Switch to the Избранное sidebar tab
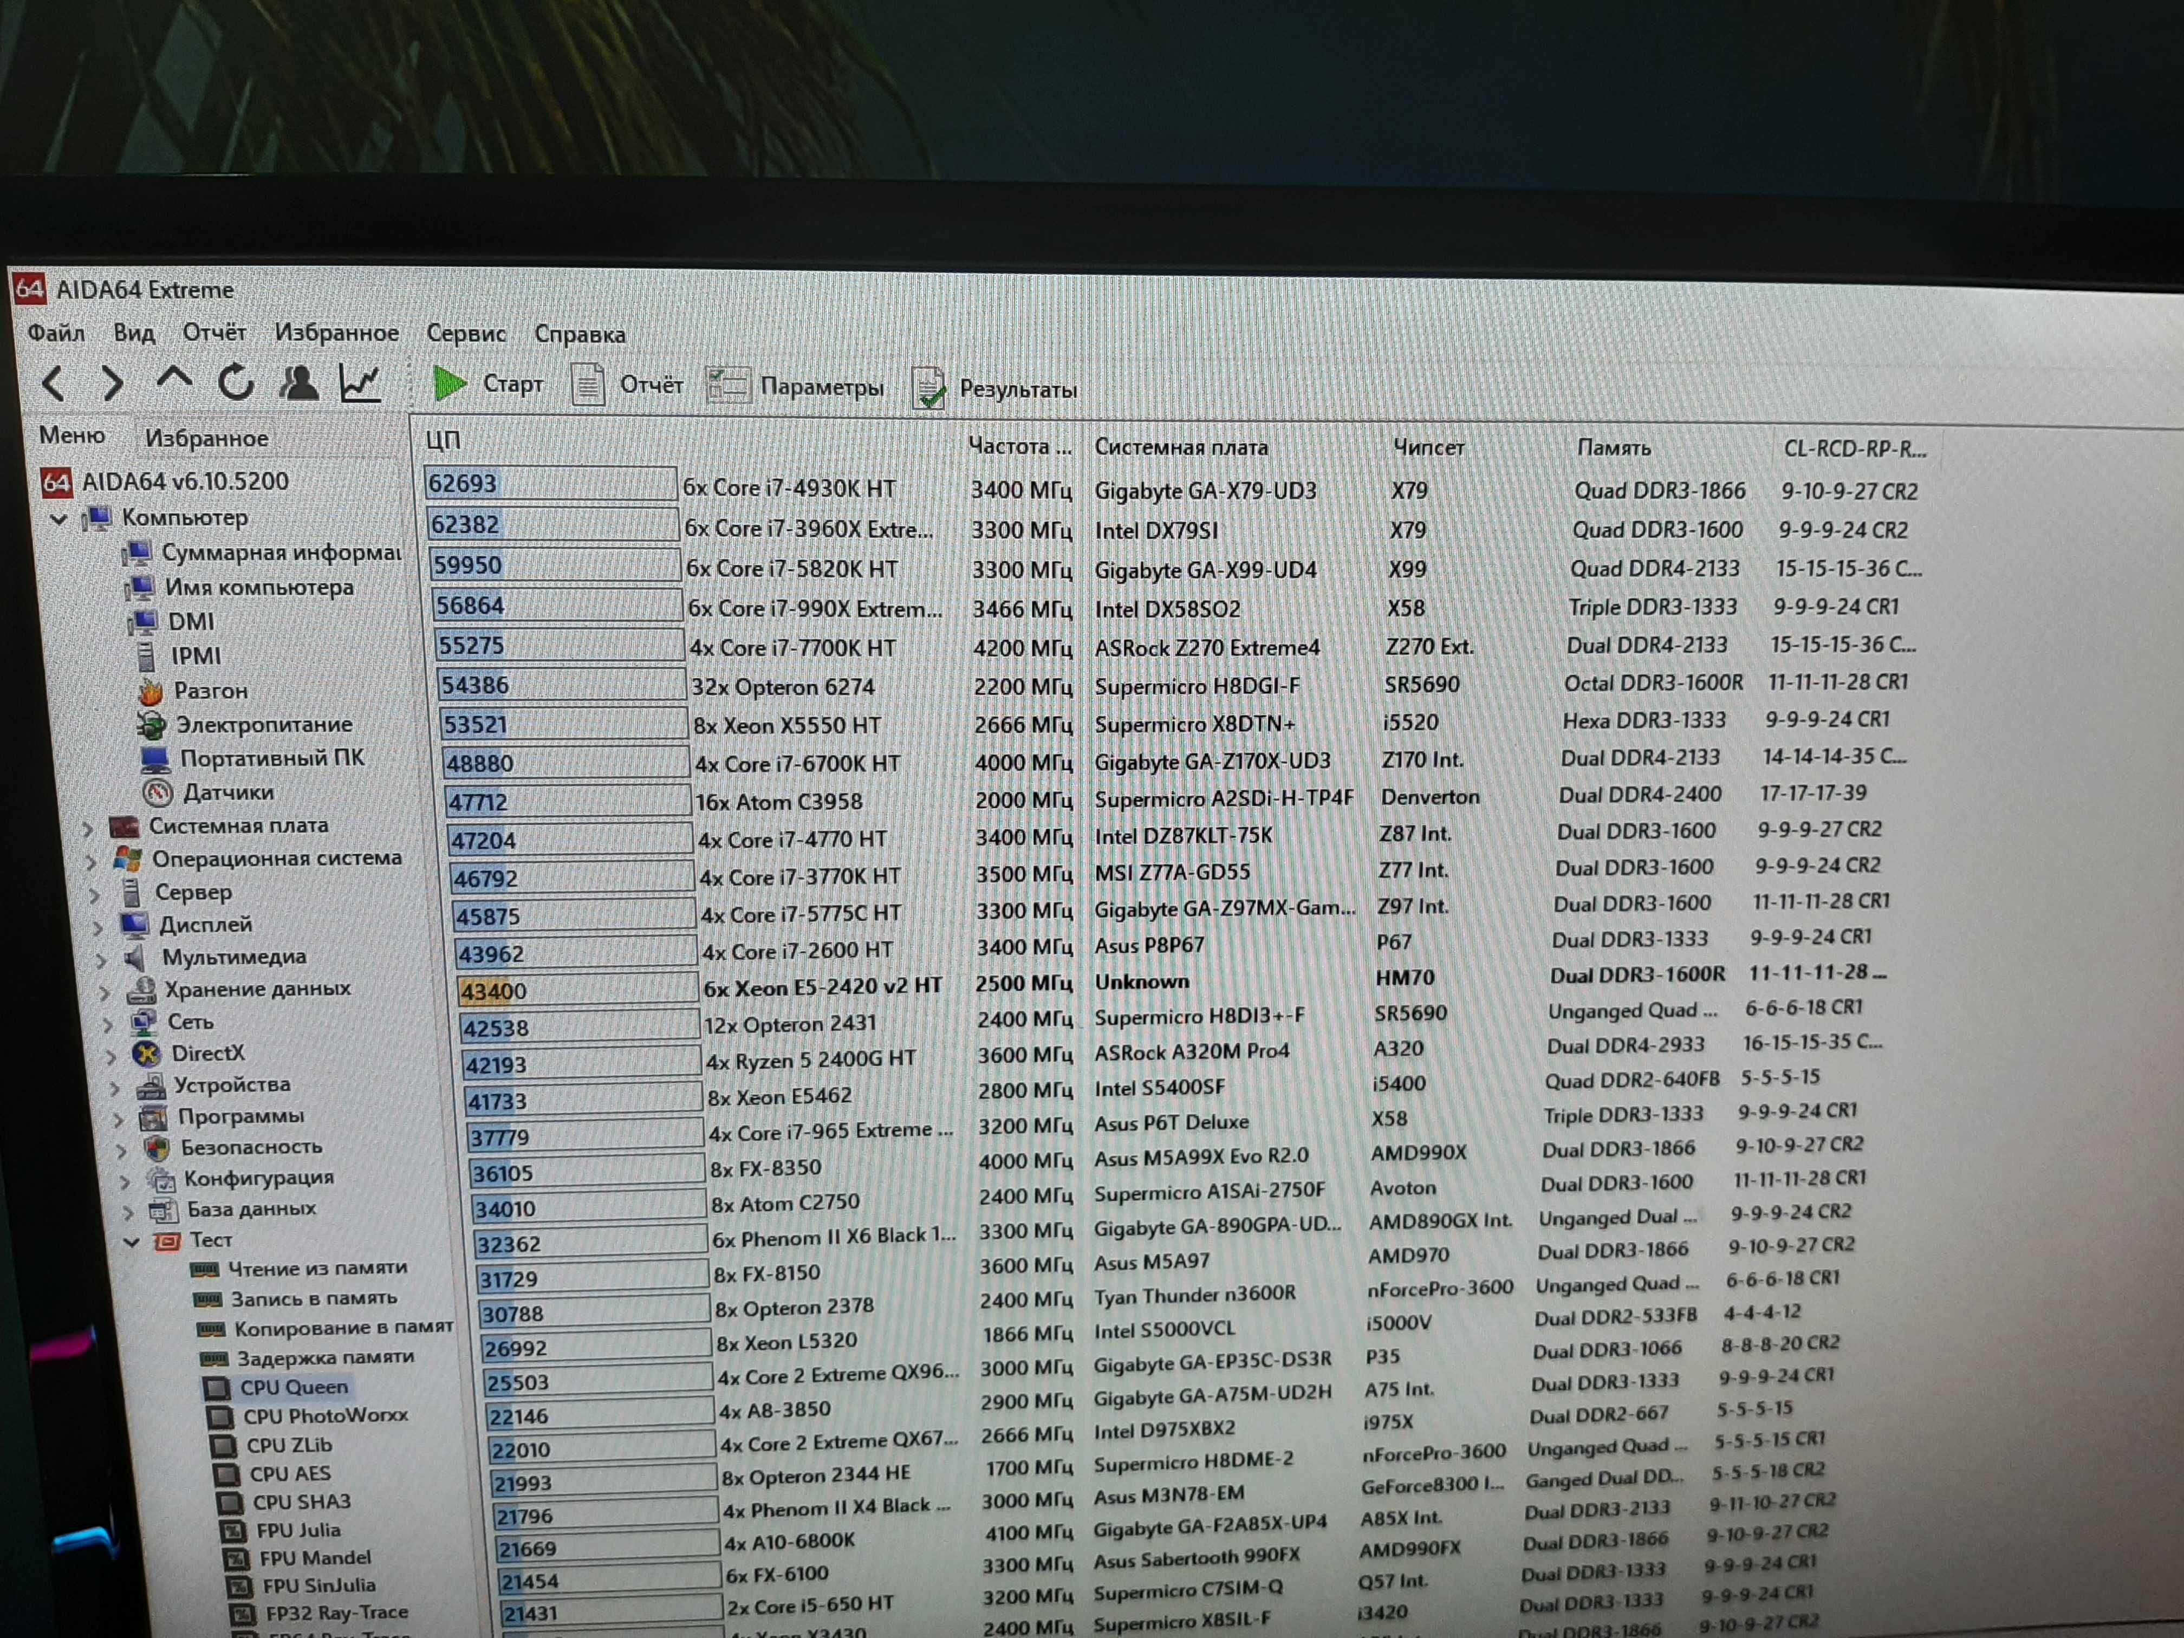This screenshot has width=2184, height=1638. pyautogui.click(x=206, y=437)
